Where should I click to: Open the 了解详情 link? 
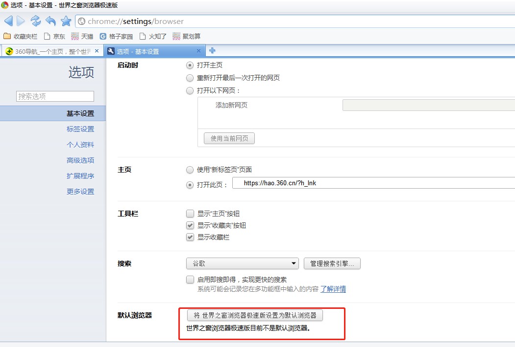coord(335,289)
